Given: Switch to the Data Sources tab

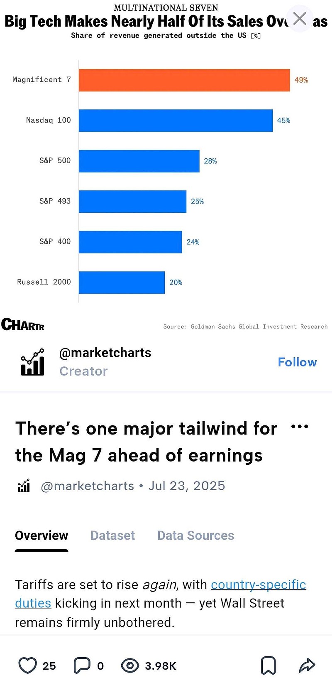Looking at the screenshot, I should click(x=195, y=535).
